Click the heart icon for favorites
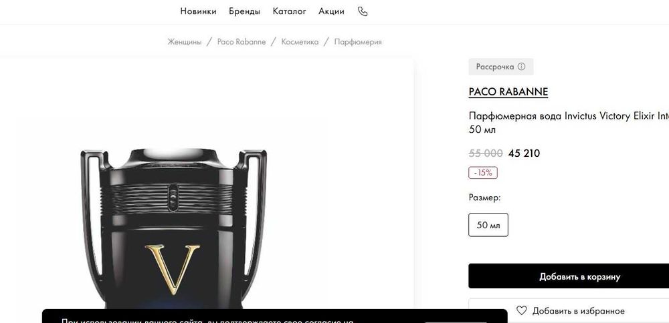669x323 pixels. tap(521, 311)
